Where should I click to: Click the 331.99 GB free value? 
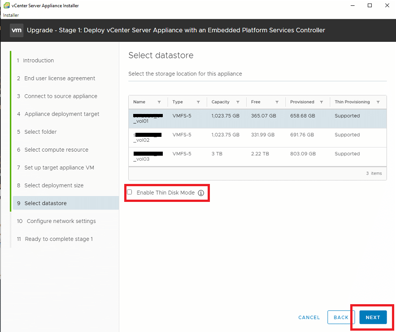point(263,135)
